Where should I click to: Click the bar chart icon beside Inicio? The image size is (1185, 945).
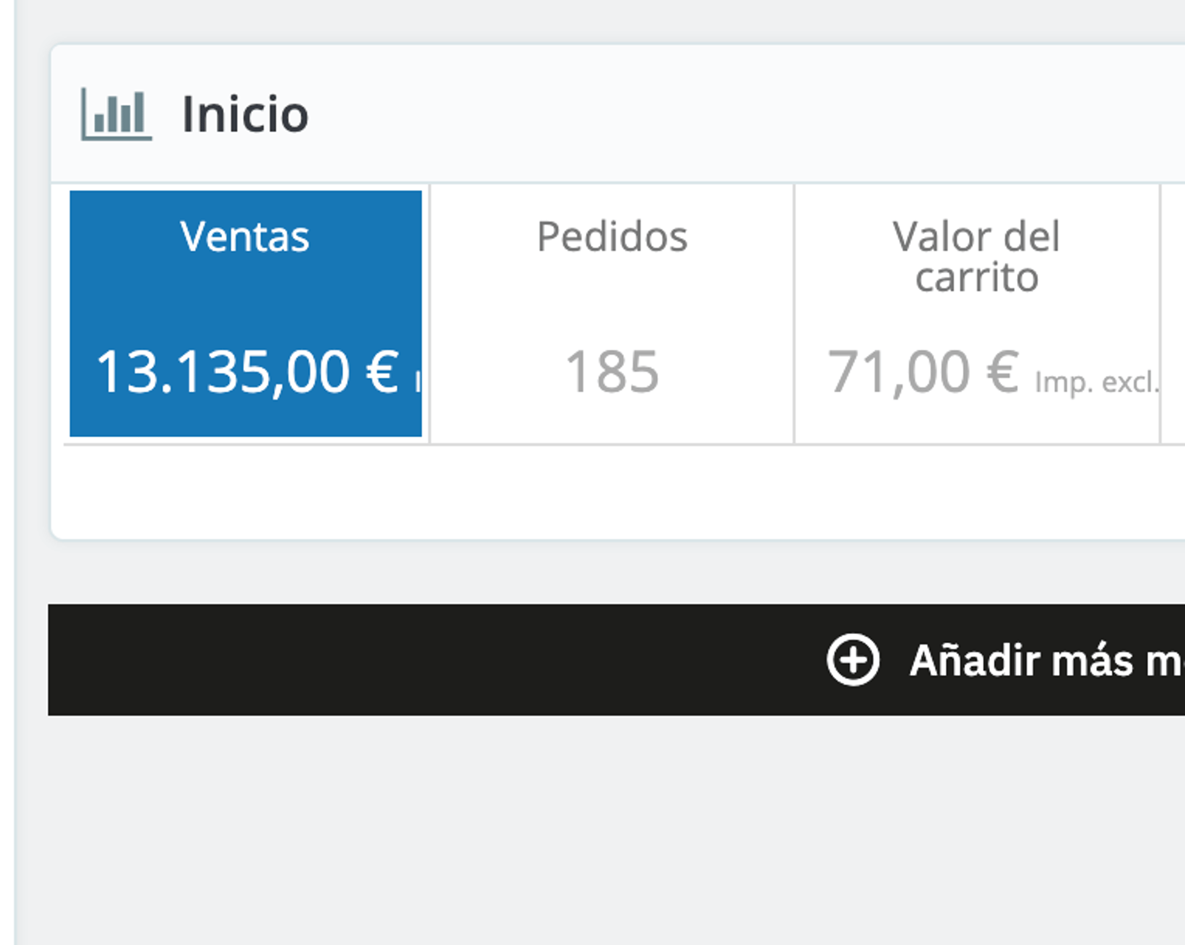116,115
